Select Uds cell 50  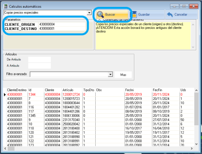coord(187,120)
